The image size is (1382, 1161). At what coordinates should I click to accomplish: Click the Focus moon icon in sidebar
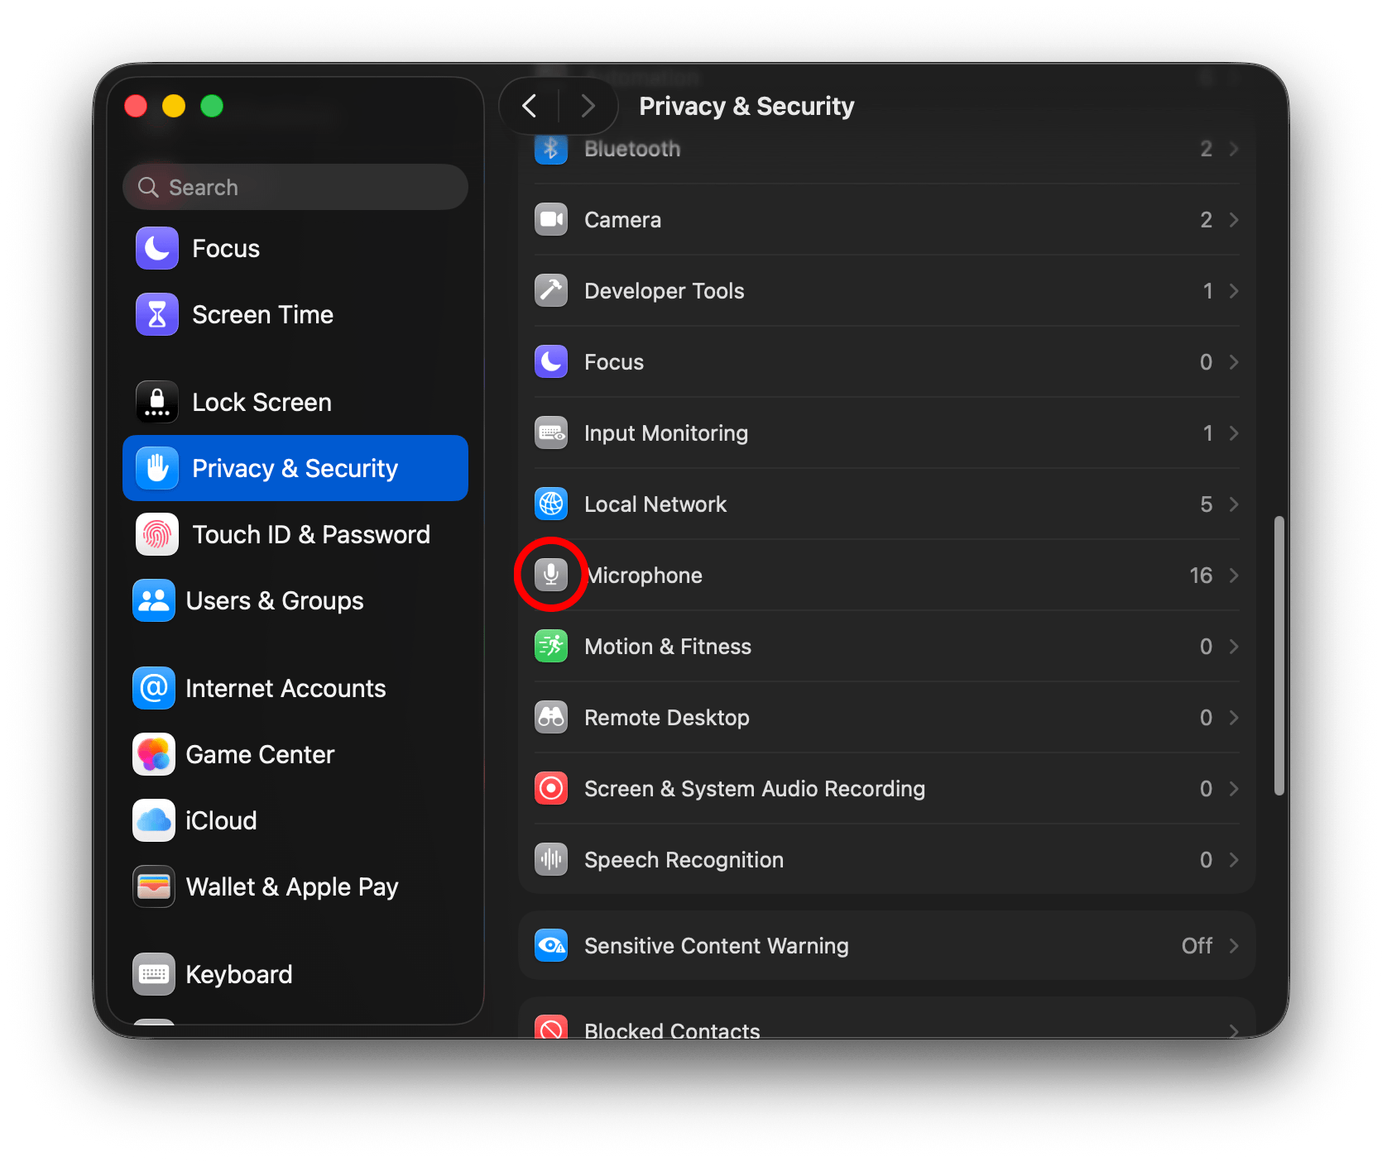pyautogui.click(x=157, y=248)
